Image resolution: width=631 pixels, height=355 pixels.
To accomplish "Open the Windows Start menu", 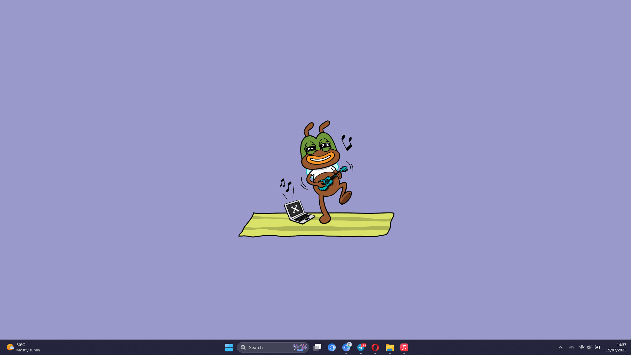I will [x=229, y=347].
